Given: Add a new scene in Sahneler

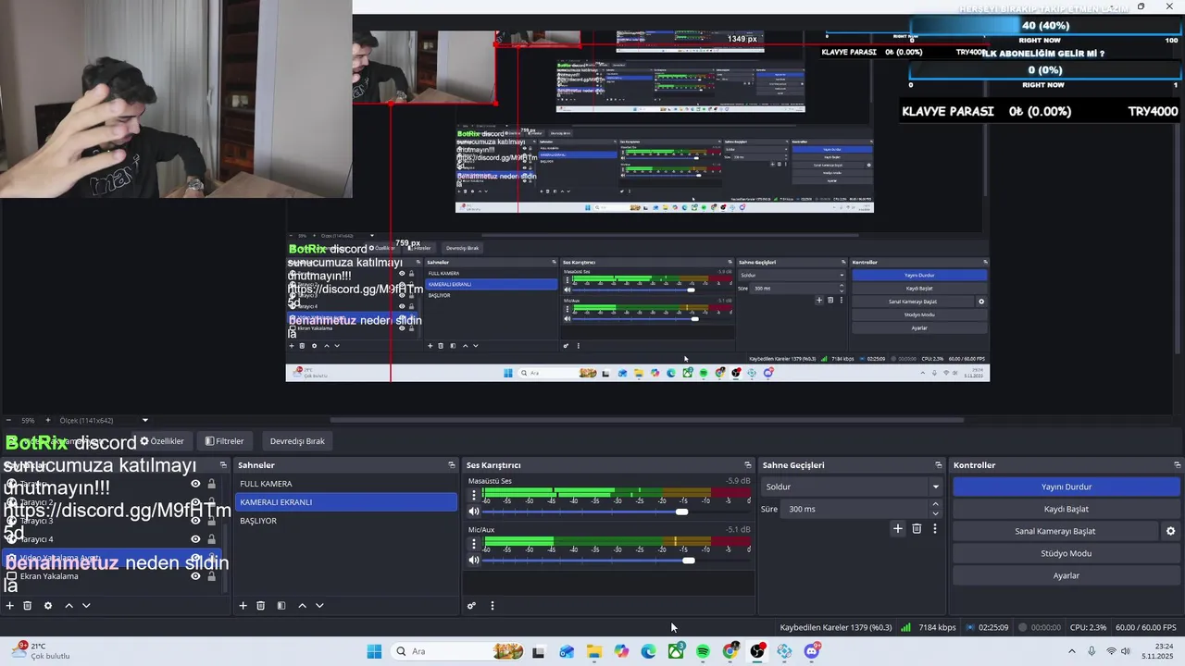Looking at the screenshot, I should pyautogui.click(x=243, y=606).
